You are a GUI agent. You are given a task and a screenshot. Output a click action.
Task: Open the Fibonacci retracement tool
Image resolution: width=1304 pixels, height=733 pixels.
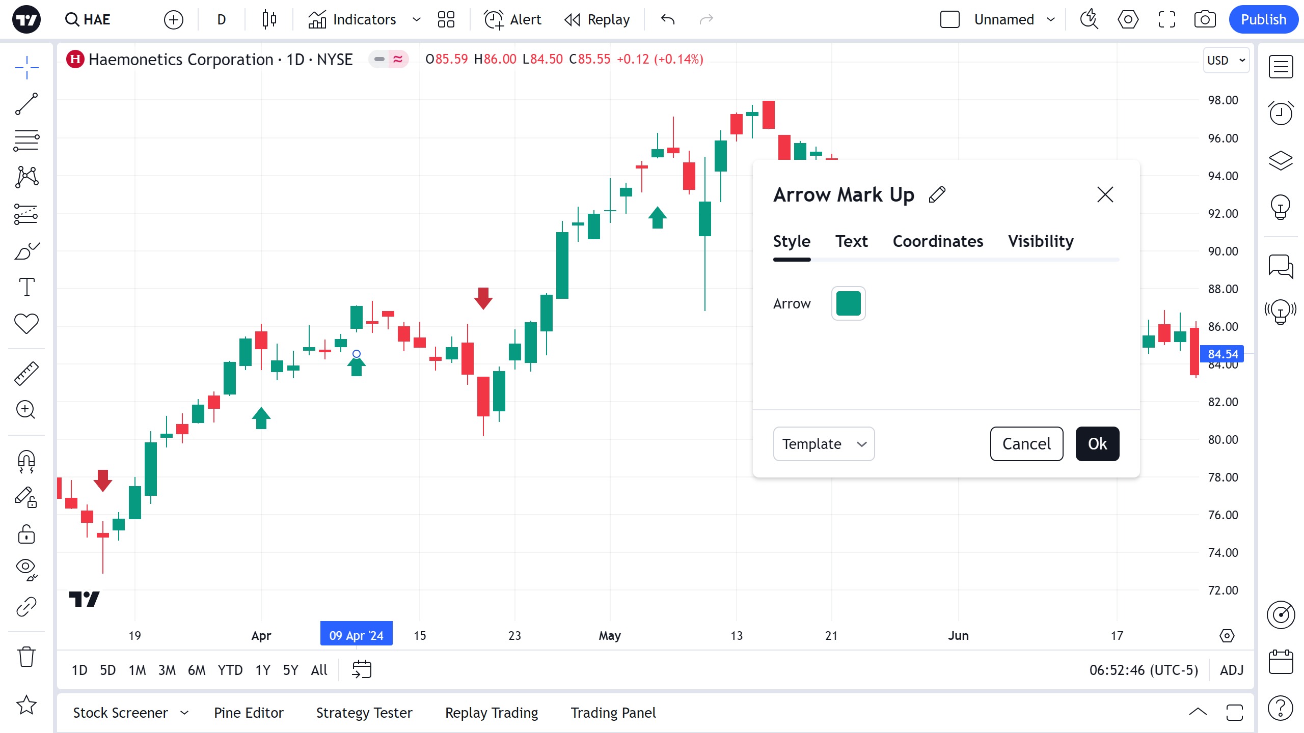[26, 140]
